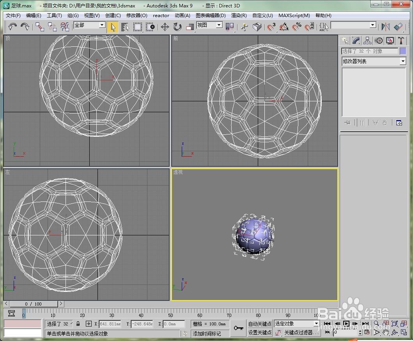The height and width of the screenshot is (341, 413).
Task: Click the 关键点过滤器 key filters button
Action: [301, 333]
